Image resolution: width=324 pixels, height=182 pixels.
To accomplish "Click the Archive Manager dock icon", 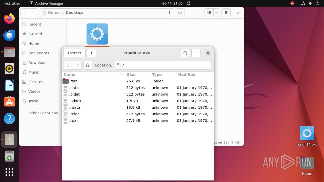I will [9, 139].
